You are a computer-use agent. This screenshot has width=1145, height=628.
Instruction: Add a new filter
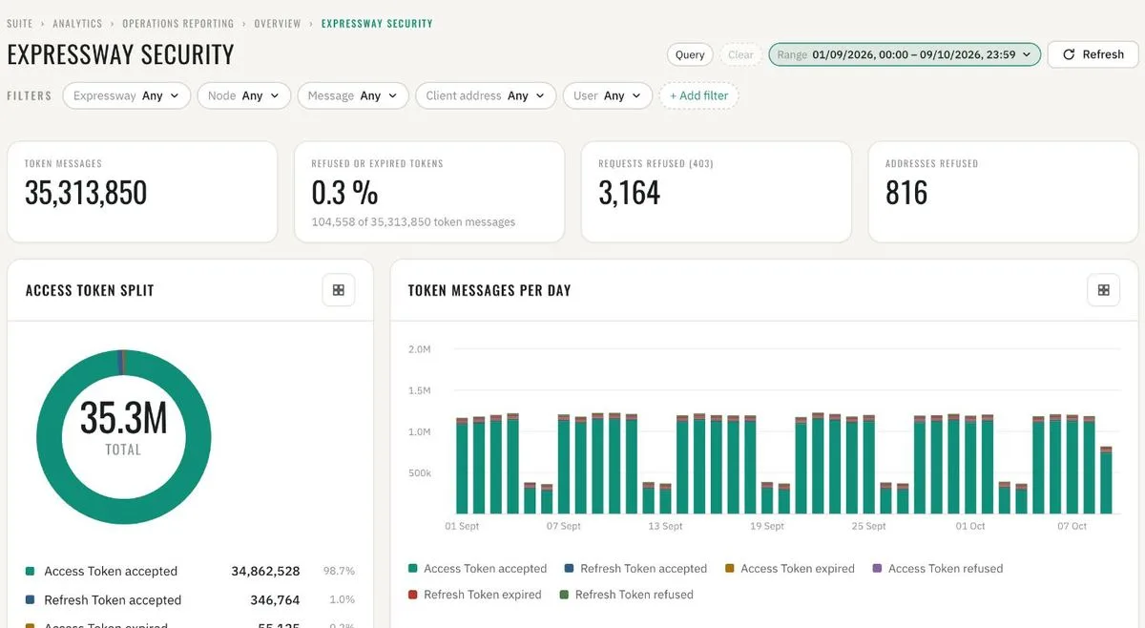coord(698,95)
